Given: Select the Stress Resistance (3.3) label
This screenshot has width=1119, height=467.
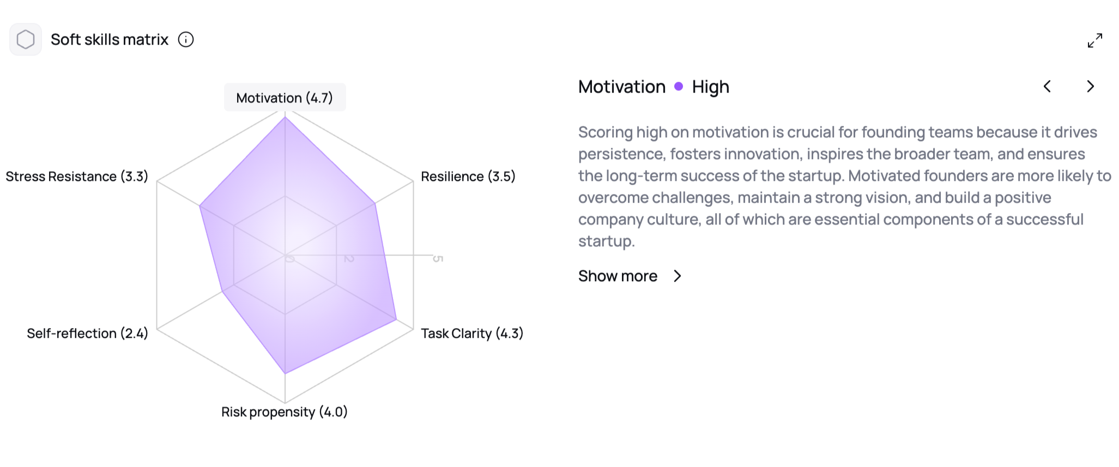Looking at the screenshot, I should click(77, 177).
